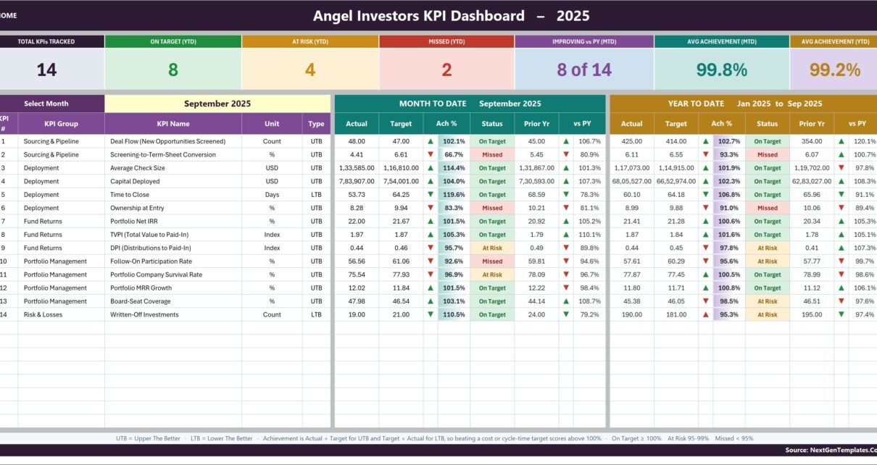
Task: Click green up arrow beside MTD 114.4% achievement
Action: tap(431, 168)
